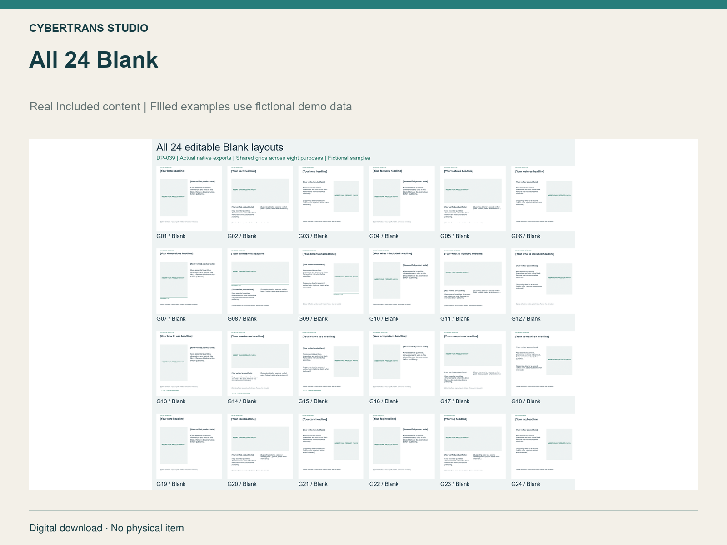The height and width of the screenshot is (545, 727).
Task: Open the G22 / Blank faq layout
Action: [402, 446]
